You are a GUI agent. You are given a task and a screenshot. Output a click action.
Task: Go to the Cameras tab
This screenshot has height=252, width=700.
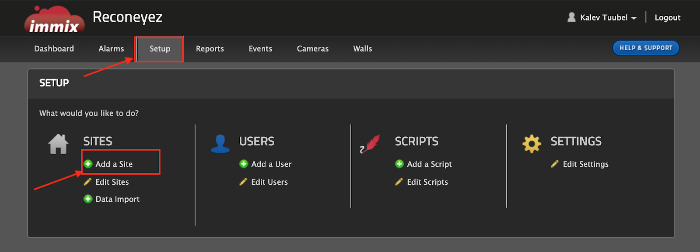tap(312, 48)
